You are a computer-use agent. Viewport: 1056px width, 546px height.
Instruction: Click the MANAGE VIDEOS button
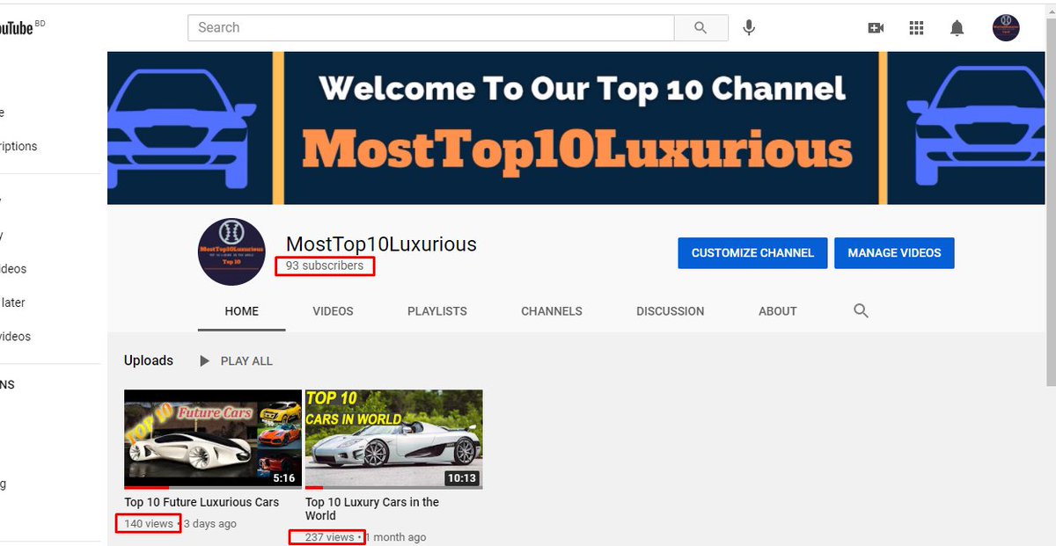(894, 253)
